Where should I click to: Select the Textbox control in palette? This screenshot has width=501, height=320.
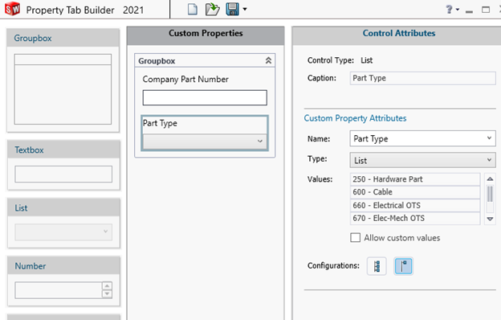tap(63, 166)
